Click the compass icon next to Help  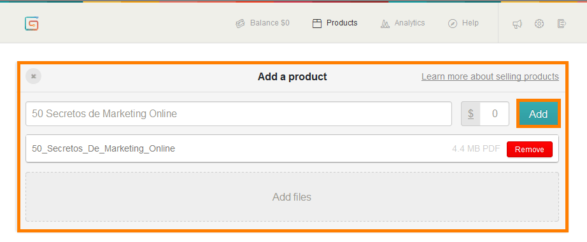point(453,24)
